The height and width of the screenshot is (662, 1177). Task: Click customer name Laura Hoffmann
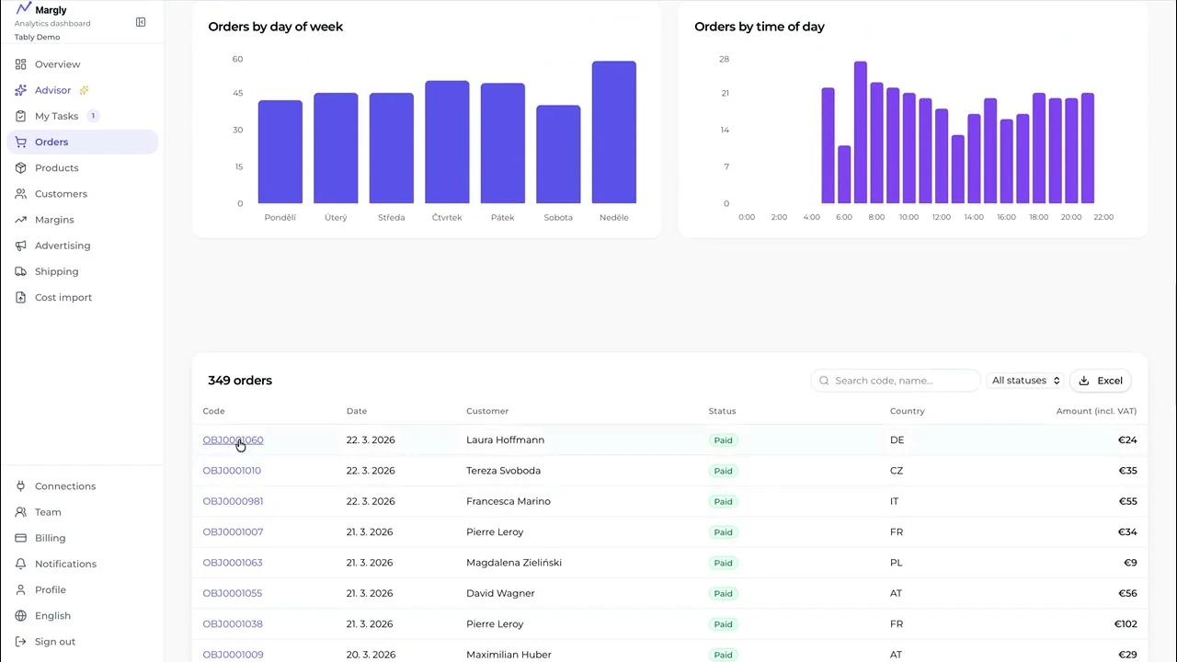[x=505, y=439]
